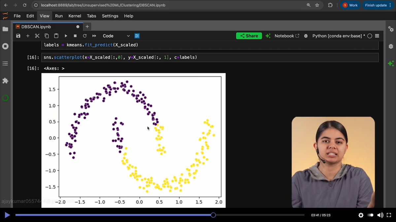Open the Settings menu
This screenshot has height=222, width=396.
[110, 16]
